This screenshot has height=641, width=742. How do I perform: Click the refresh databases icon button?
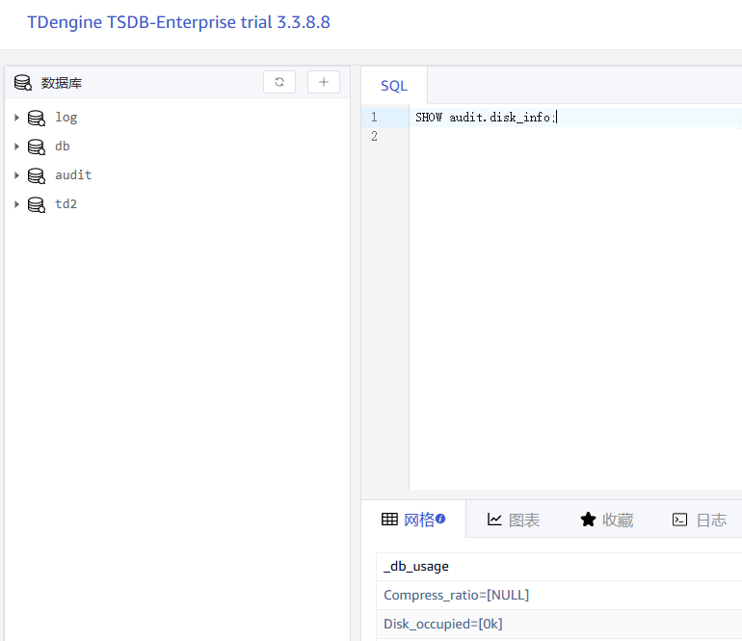tap(279, 83)
